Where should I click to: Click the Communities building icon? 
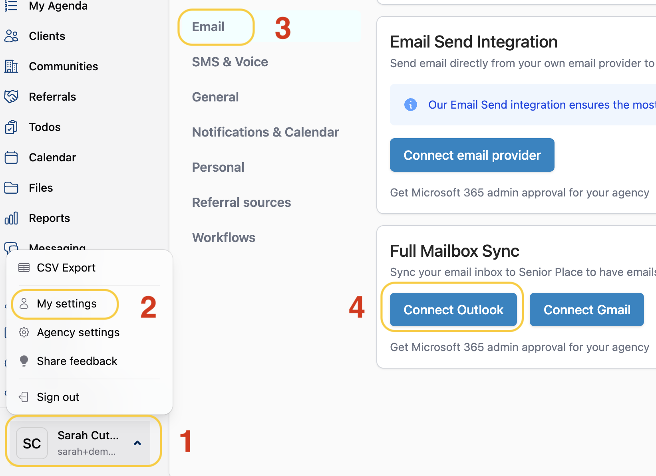(x=11, y=66)
